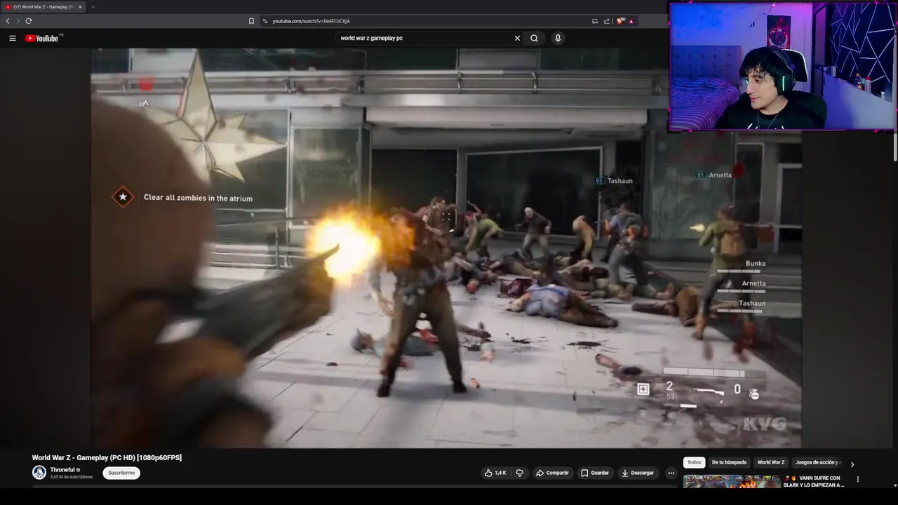Share the page from the address bar
Screen dimensions: 898x505
click(x=607, y=21)
